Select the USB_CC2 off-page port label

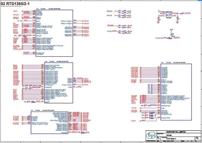[x=86, y=24]
